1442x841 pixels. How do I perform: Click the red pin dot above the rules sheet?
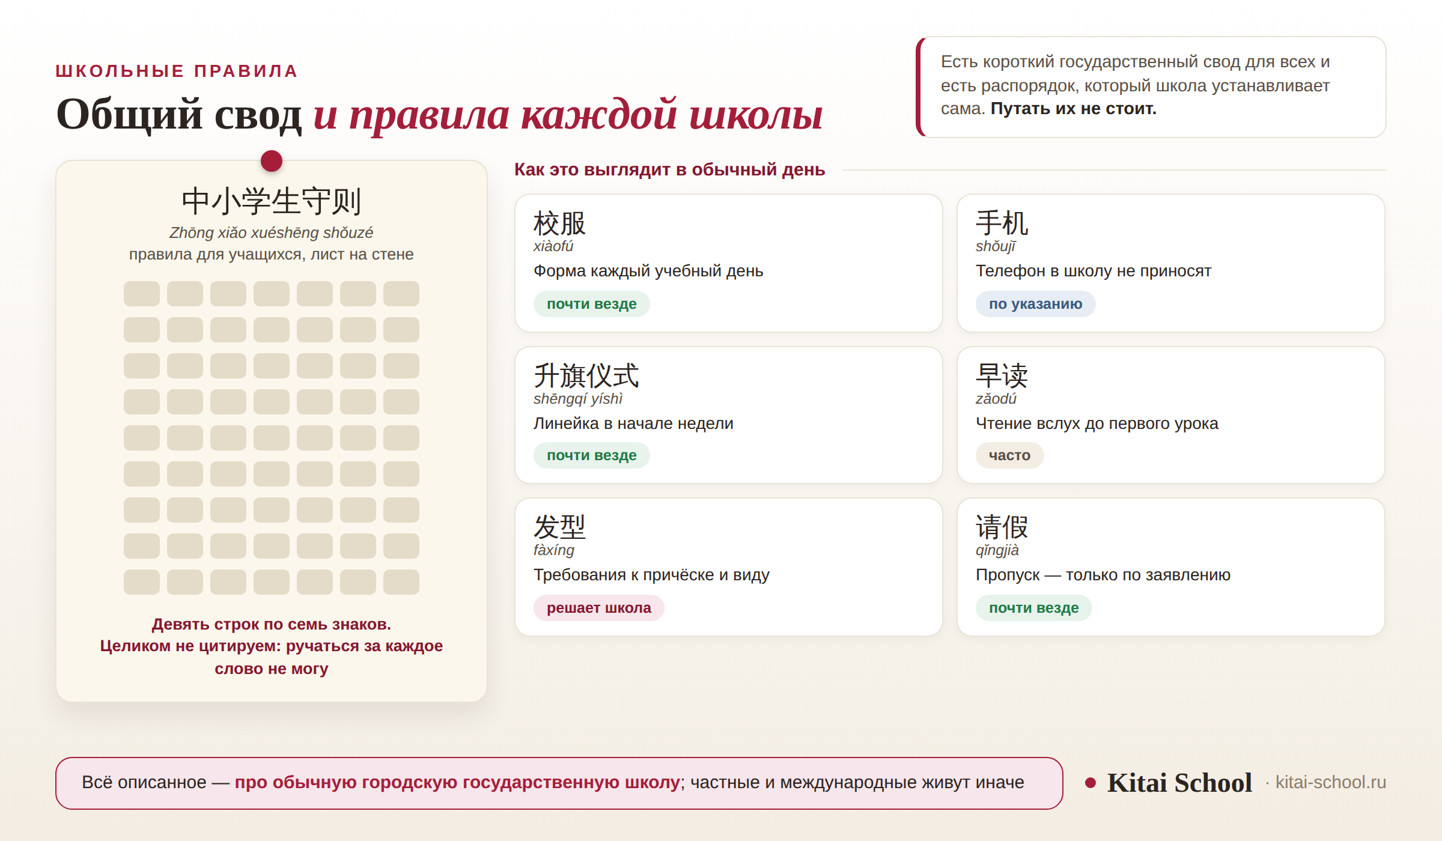tap(272, 161)
